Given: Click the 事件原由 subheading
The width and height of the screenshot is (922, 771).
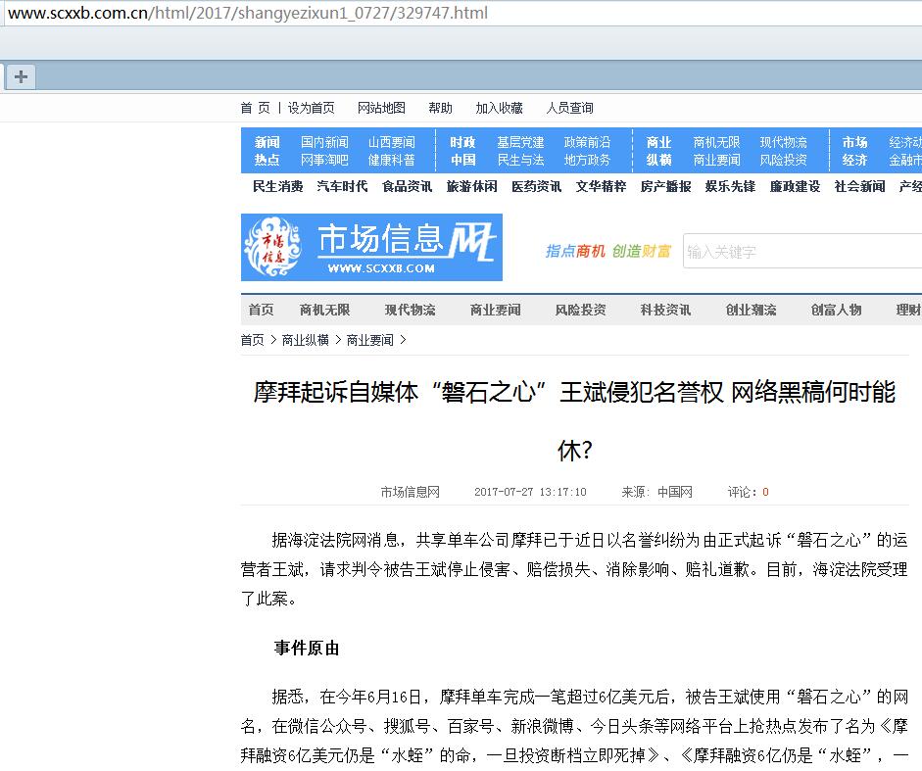Looking at the screenshot, I should click(307, 649).
